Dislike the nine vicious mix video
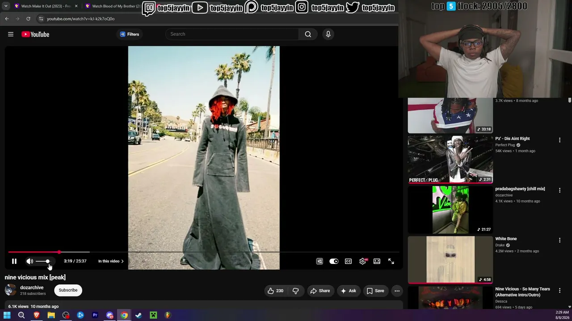This screenshot has height=321, width=572. pos(295,291)
